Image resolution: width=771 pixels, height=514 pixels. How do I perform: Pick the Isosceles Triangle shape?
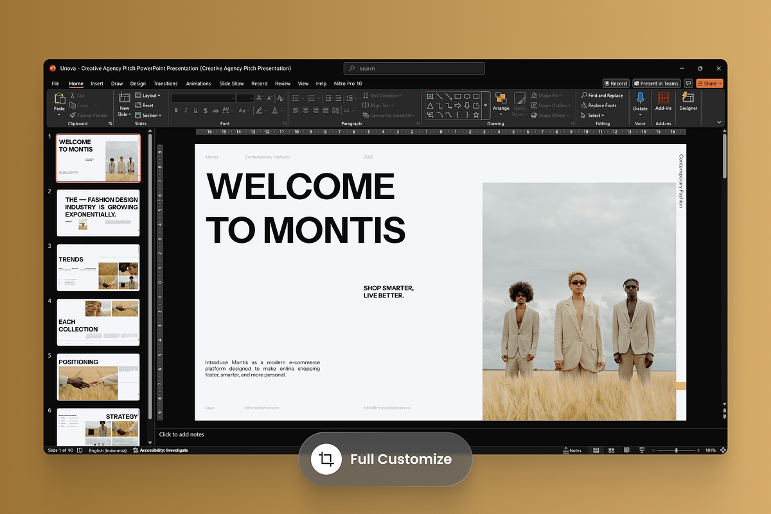tap(430, 105)
